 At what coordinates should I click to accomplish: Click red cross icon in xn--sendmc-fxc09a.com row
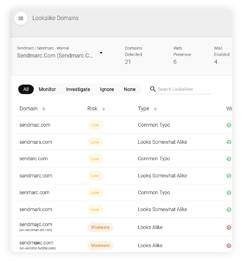click(x=229, y=246)
